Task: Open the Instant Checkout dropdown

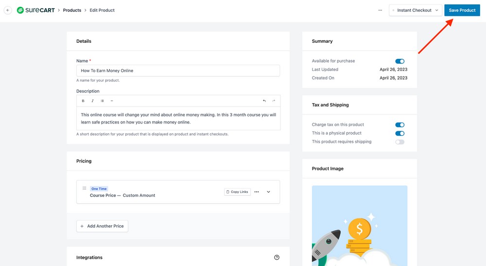Action: tap(415, 10)
